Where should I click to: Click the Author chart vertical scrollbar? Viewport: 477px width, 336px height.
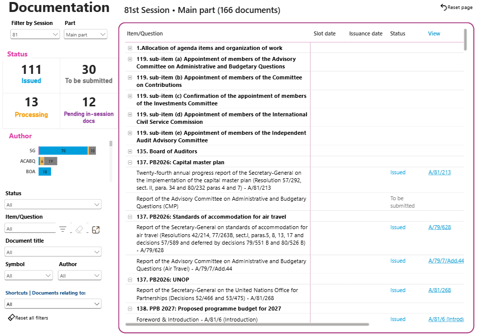coord(111,143)
